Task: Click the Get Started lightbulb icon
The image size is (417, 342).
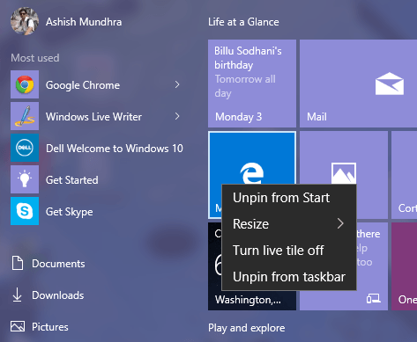Action: [25, 179]
